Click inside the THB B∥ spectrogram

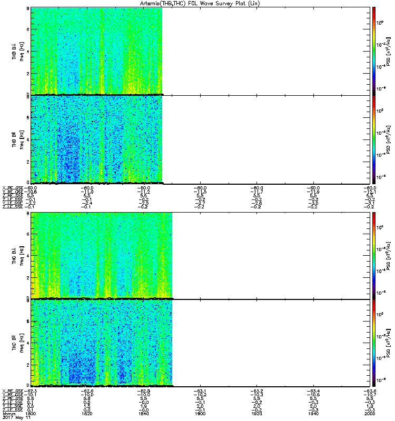pos(96,139)
